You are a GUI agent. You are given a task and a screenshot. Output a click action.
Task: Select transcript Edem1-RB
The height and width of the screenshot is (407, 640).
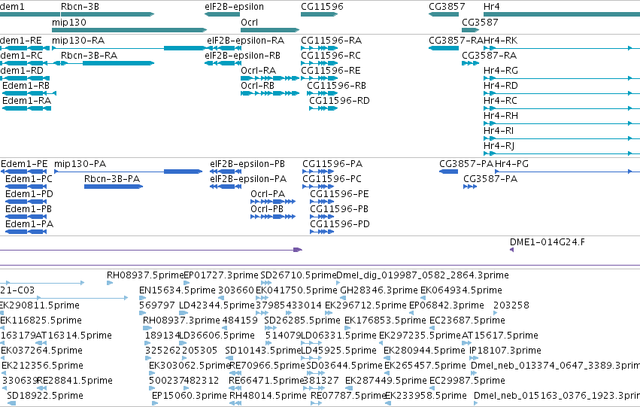pos(26,86)
